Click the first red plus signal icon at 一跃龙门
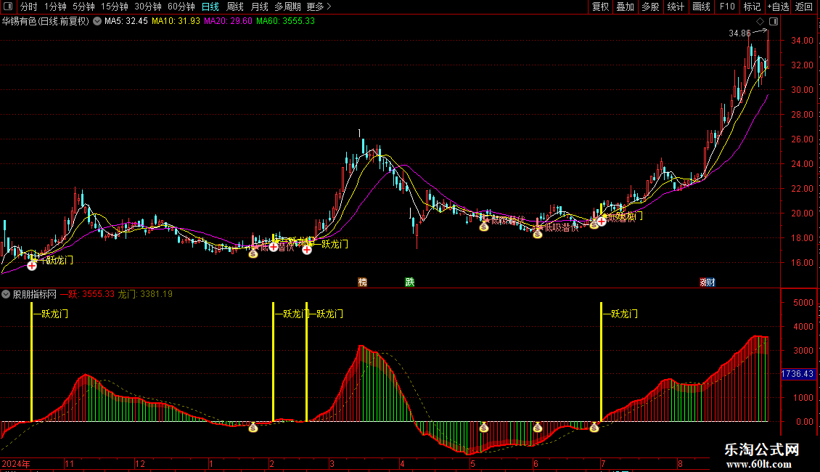The height and width of the screenshot is (472, 820). click(33, 266)
